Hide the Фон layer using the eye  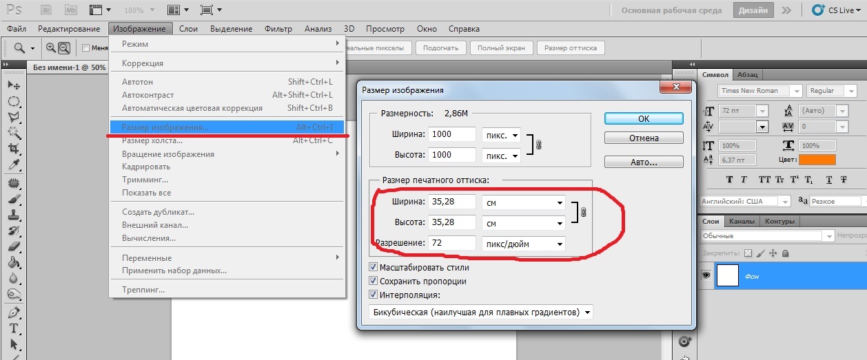click(x=706, y=276)
